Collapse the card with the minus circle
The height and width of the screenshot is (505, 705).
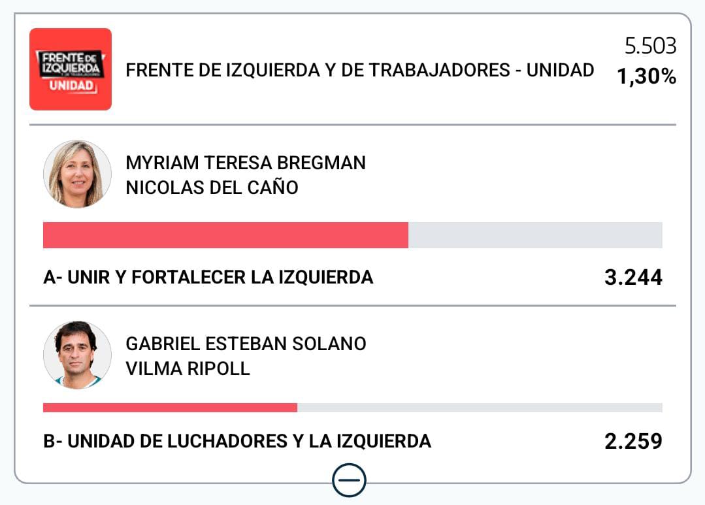click(349, 481)
